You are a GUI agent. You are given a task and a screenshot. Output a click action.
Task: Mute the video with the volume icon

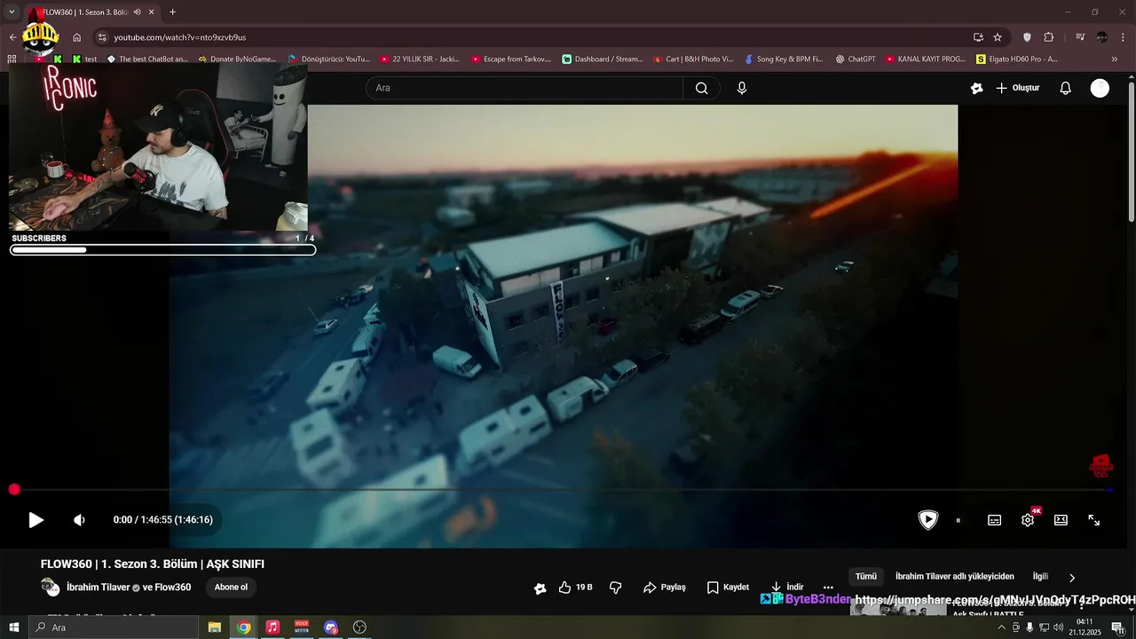click(79, 520)
